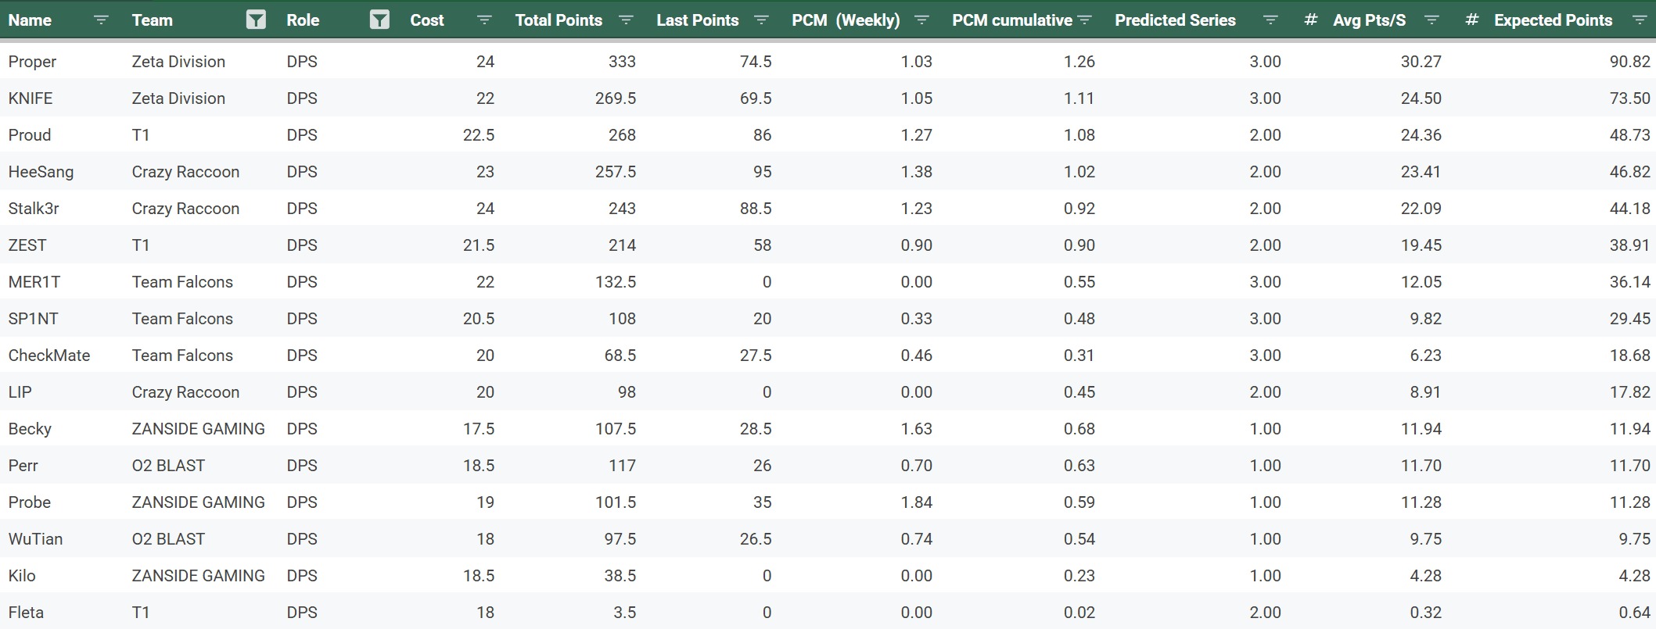1656x629 pixels.
Task: Click Crazy Raccoon in HeeSang's row
Action: point(185,172)
